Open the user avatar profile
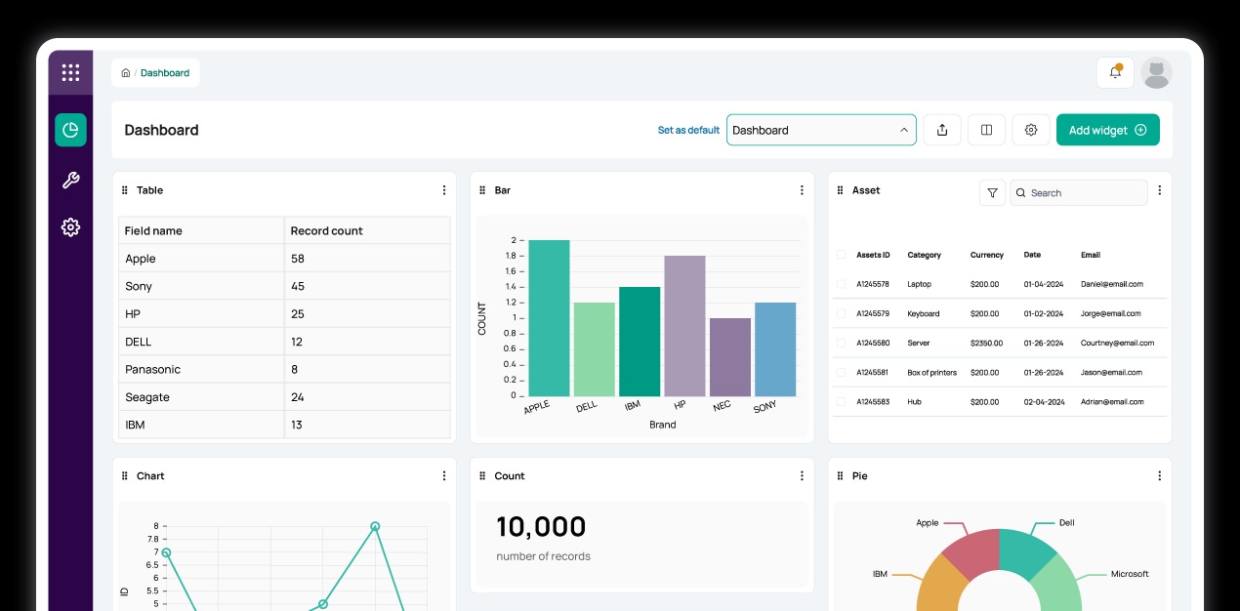 (1157, 73)
